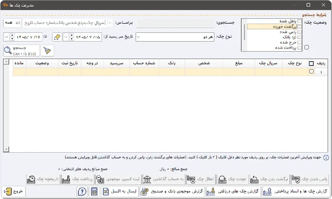
Task: Open the calculator icon button
Action: (x=94, y=192)
